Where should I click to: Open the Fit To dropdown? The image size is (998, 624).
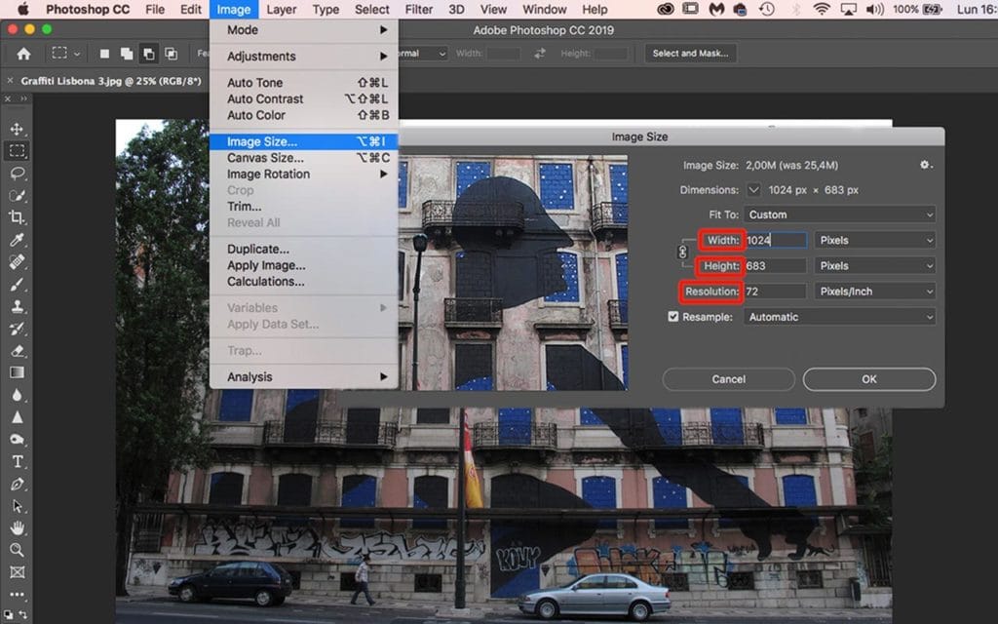[840, 214]
